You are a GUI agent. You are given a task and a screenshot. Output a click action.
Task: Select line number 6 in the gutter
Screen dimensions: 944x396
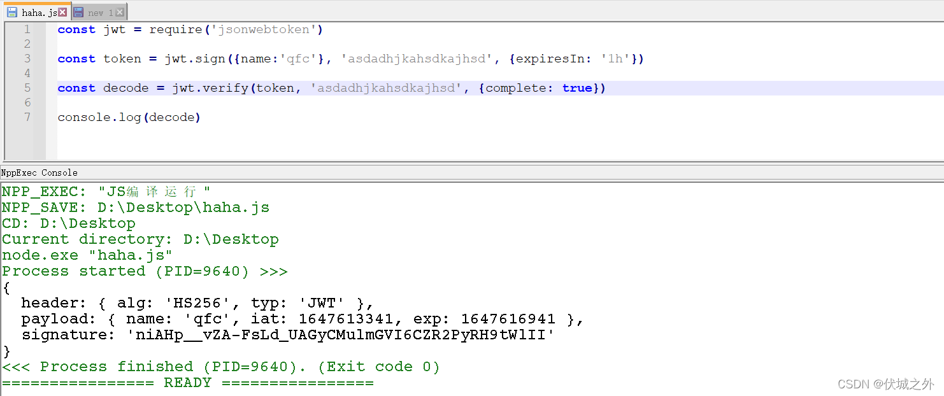[27, 103]
